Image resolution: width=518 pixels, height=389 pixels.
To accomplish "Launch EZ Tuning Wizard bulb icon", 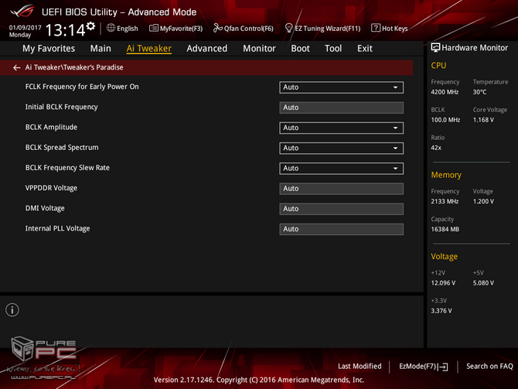I will [288, 28].
